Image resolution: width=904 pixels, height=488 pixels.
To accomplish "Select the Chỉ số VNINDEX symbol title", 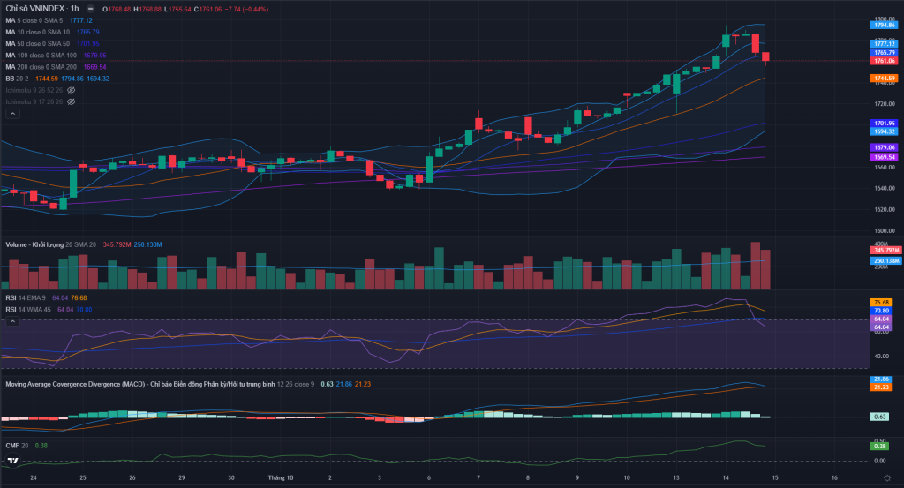I will pyautogui.click(x=37, y=9).
